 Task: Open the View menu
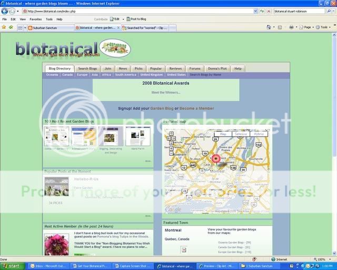point(23,19)
